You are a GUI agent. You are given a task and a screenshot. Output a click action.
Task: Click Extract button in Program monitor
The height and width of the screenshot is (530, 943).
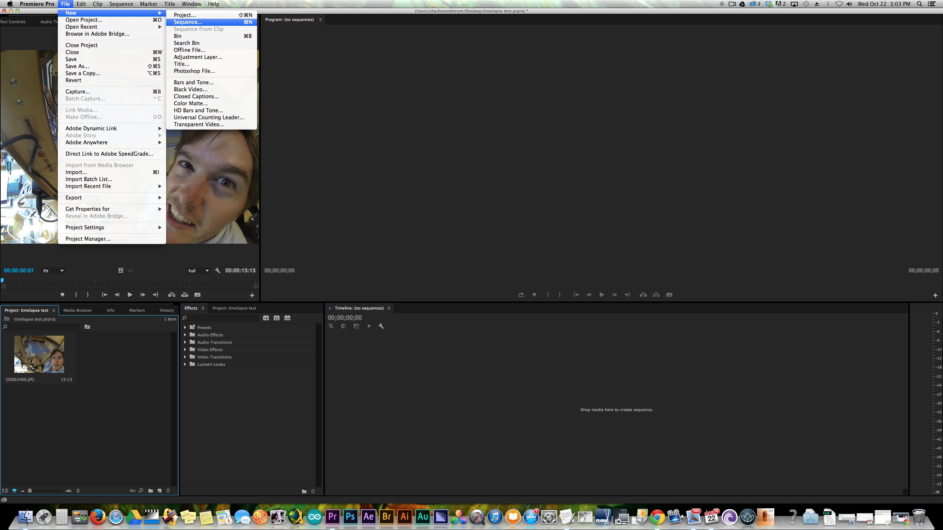[x=656, y=295]
